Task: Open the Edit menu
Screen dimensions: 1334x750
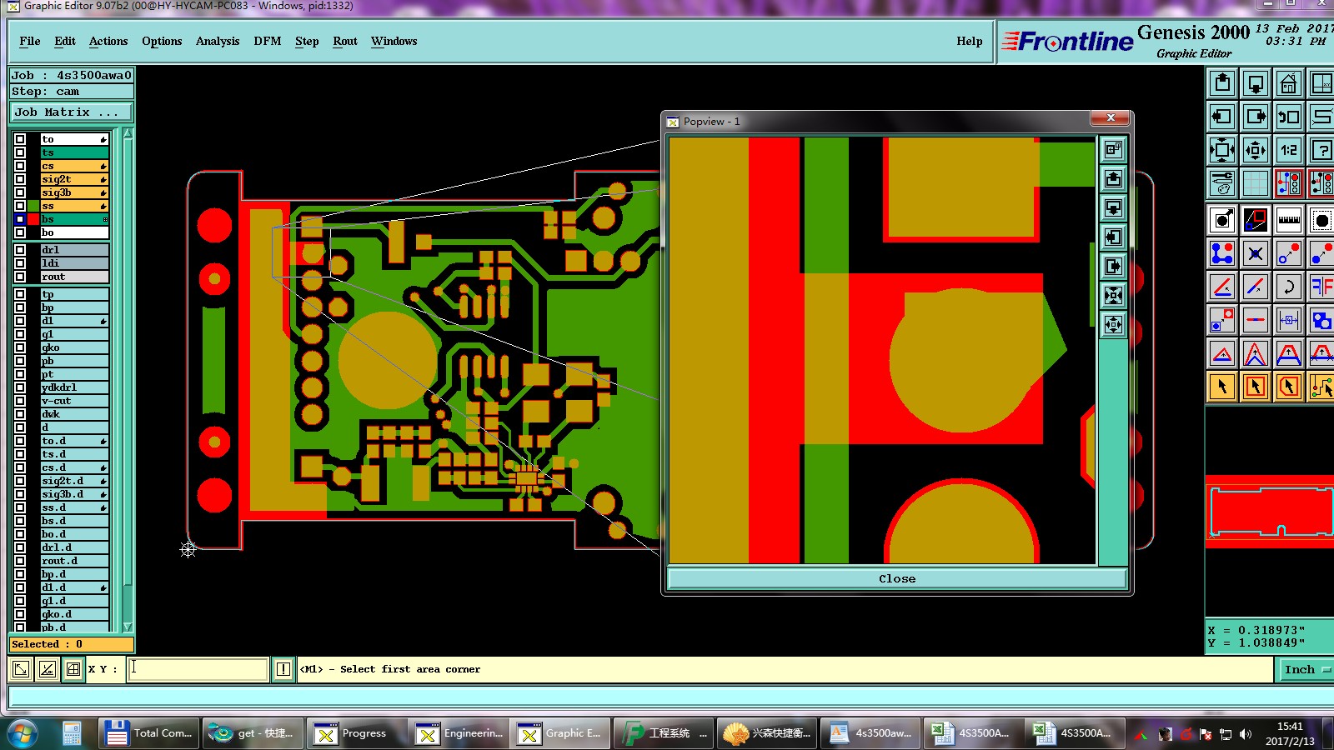Action: [x=65, y=41]
